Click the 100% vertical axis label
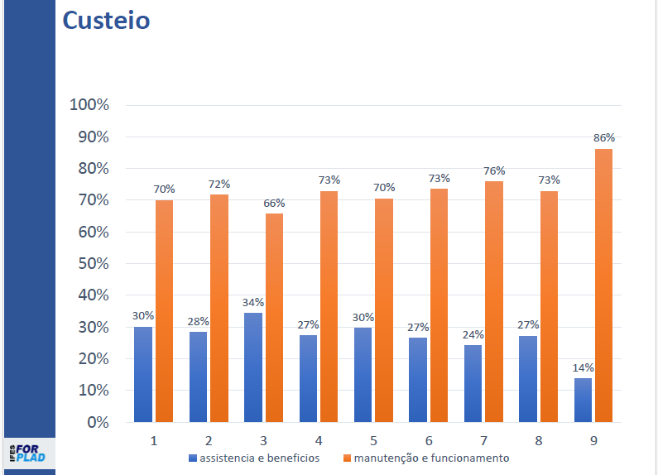Viewport: 658px width, 475px height. tap(89, 105)
